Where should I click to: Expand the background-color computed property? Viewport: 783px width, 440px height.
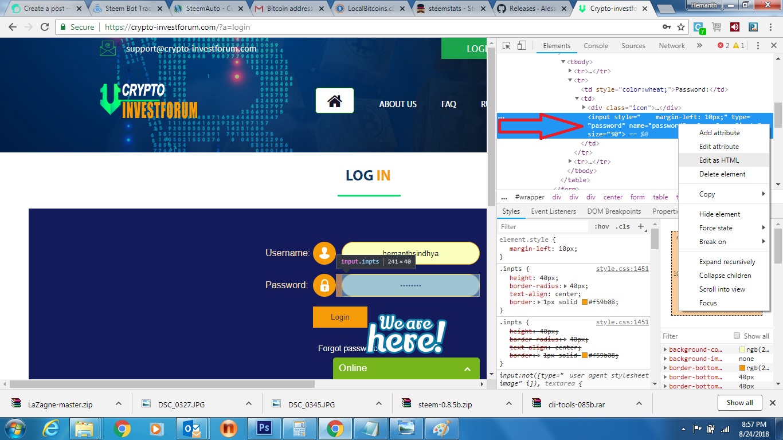point(665,349)
